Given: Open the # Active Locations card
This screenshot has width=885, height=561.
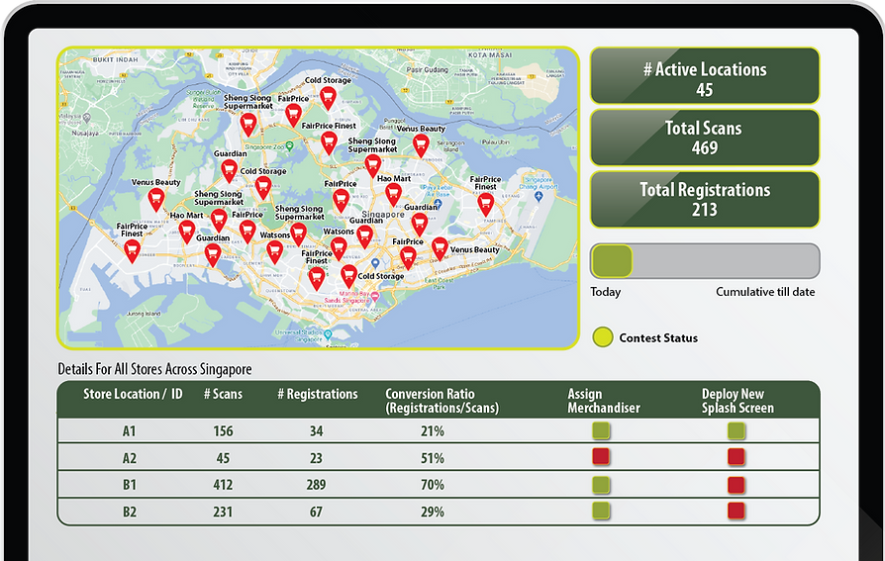Looking at the screenshot, I should [705, 75].
